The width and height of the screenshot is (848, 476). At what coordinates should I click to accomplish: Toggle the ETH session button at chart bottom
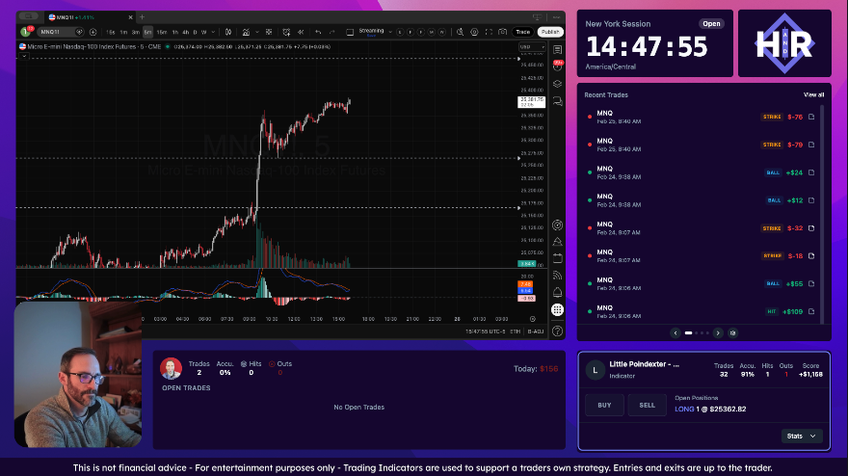515,331
